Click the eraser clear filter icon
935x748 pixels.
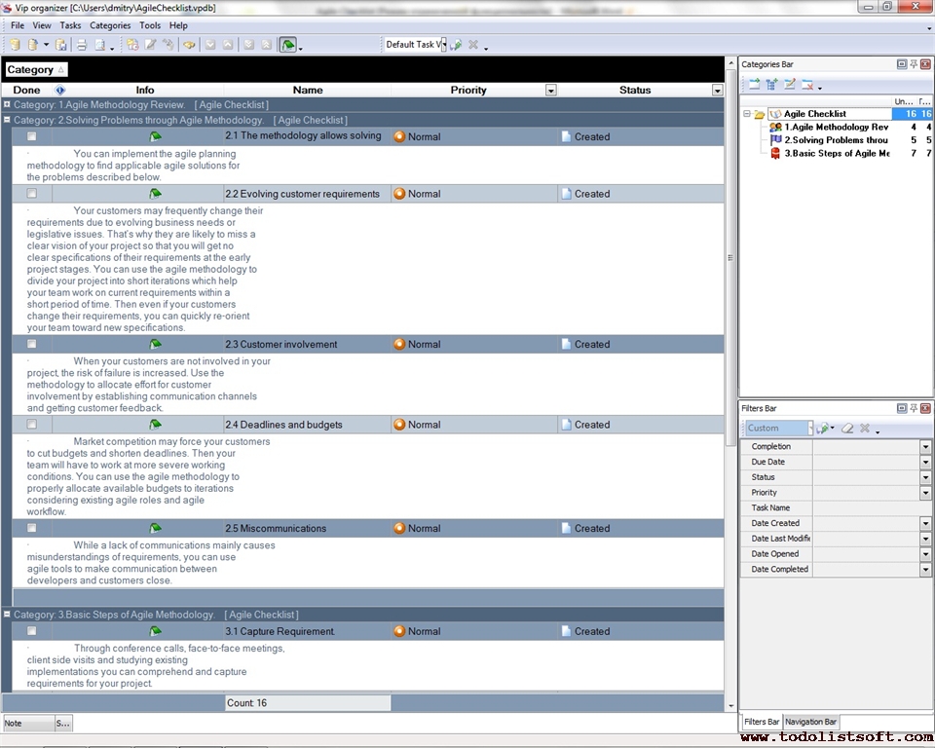[x=847, y=429]
